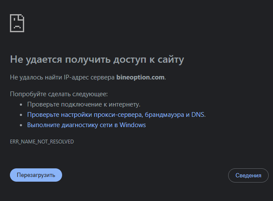The height and width of the screenshot is (201, 273).
Task: Run Выполните диагностику сети в Windows link
Action: pyautogui.click(x=86, y=125)
